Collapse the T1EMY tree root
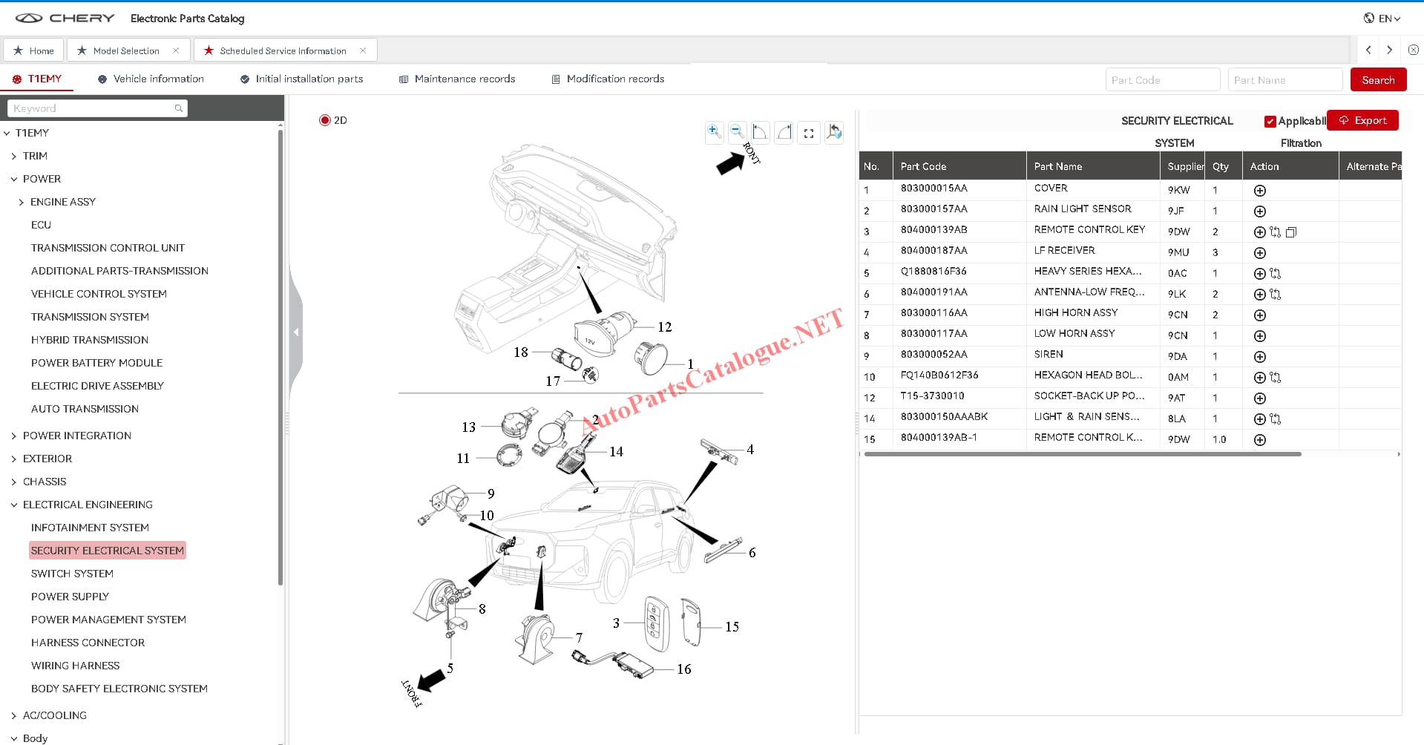 (x=7, y=134)
